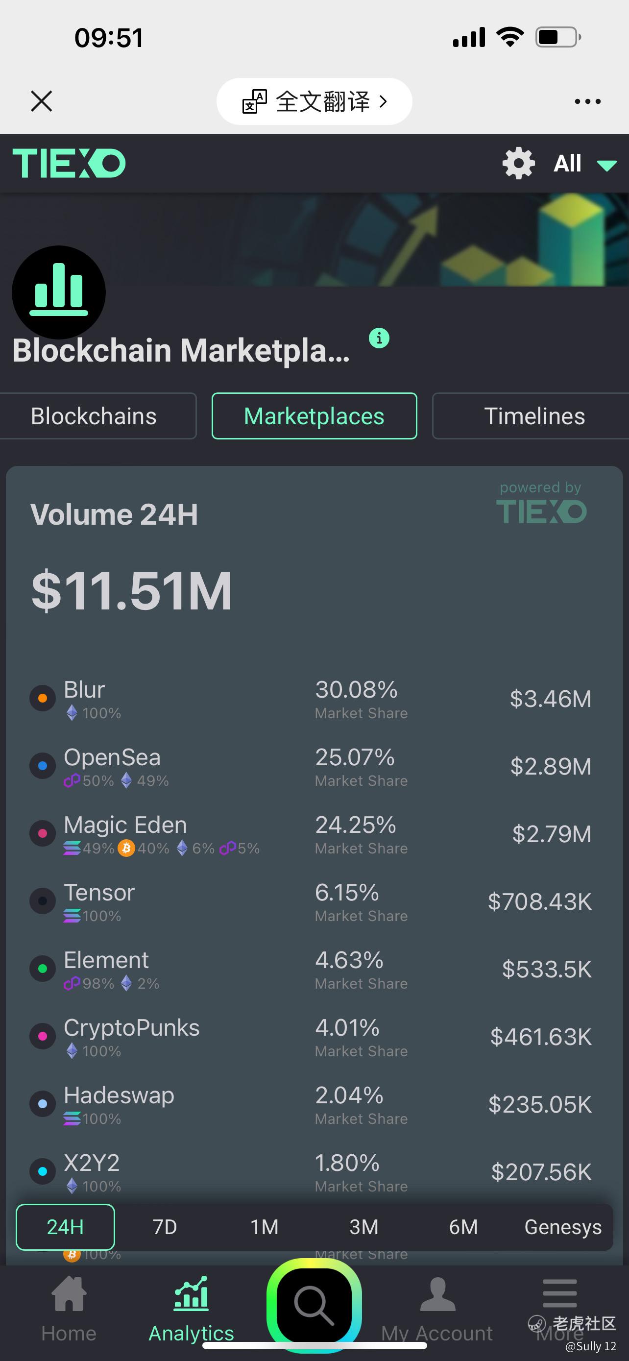Open the full-text translate chevron pill
Image resolution: width=629 pixels, height=1361 pixels.
(x=314, y=101)
